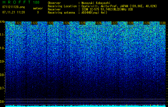Screen dimensions: 168x107
Task: Click the 1129 time marker
Action: (x=146, y=23)
